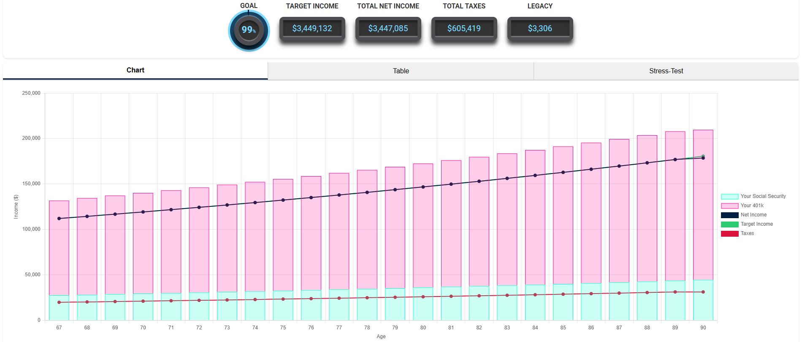Click the Total Net Income value box
The width and height of the screenshot is (802, 342).
(388, 29)
